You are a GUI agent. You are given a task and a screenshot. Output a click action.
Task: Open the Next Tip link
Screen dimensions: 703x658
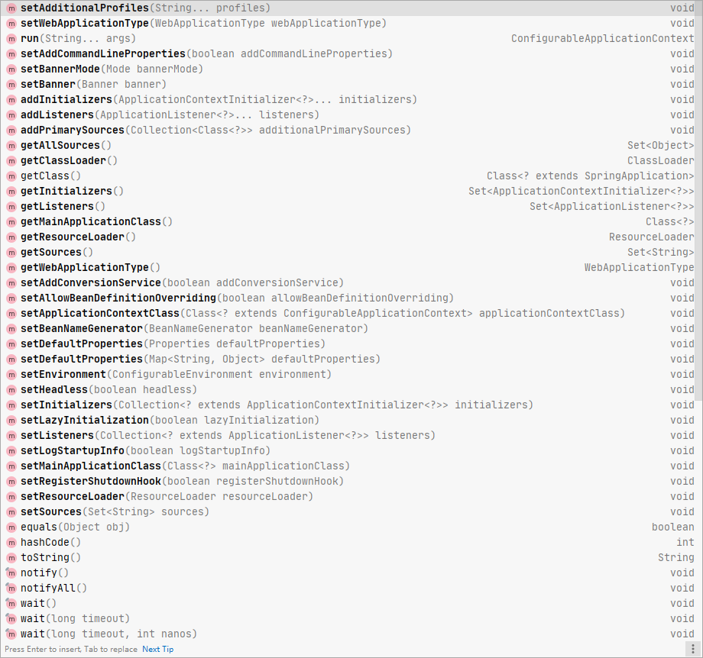pyautogui.click(x=157, y=649)
